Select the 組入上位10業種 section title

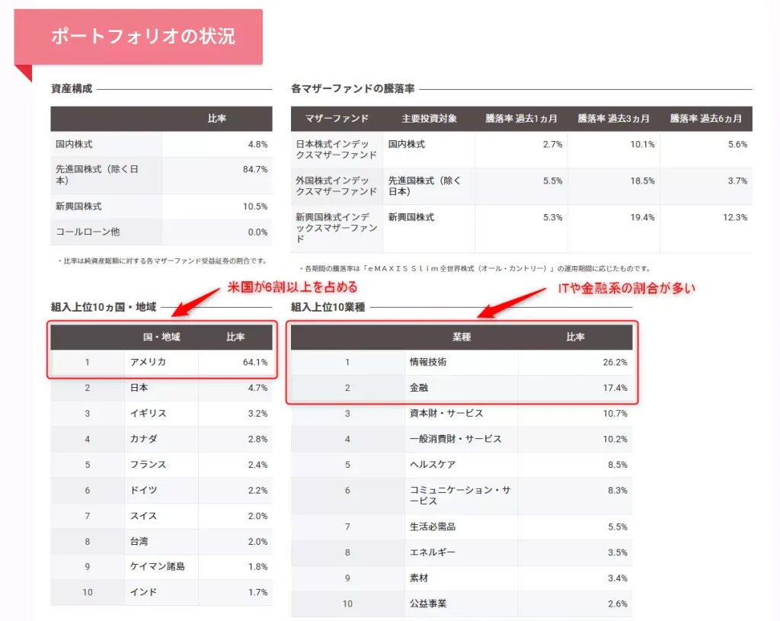tap(328, 307)
